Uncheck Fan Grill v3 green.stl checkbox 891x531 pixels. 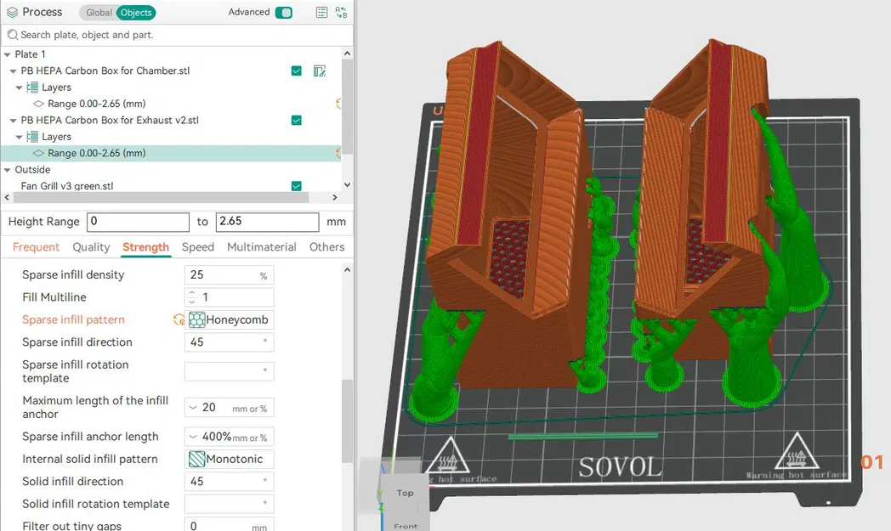pos(297,186)
